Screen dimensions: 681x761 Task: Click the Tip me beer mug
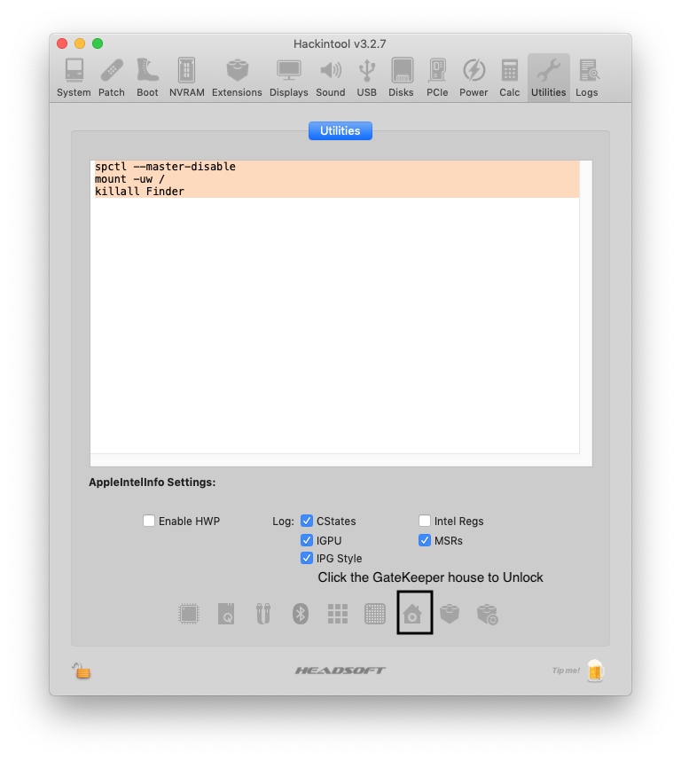pos(595,671)
